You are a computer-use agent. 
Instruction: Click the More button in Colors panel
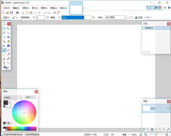pyautogui.click(x=30, y=97)
